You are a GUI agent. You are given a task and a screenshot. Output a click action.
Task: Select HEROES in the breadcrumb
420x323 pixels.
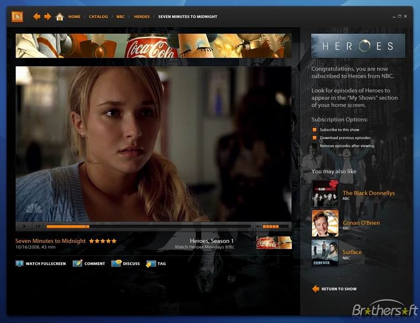pos(142,17)
